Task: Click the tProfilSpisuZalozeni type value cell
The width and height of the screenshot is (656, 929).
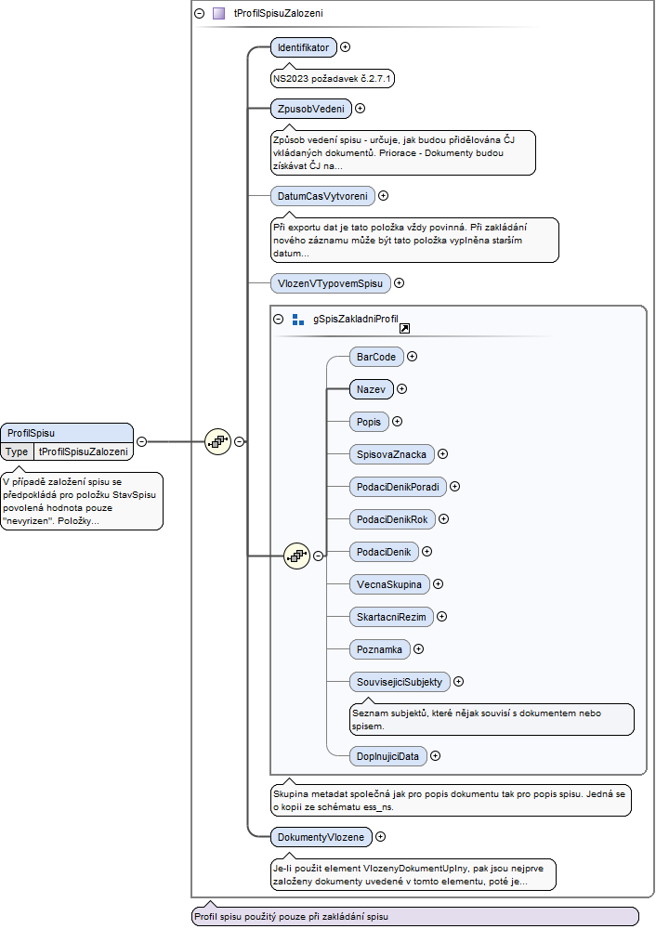Action: pos(84,451)
